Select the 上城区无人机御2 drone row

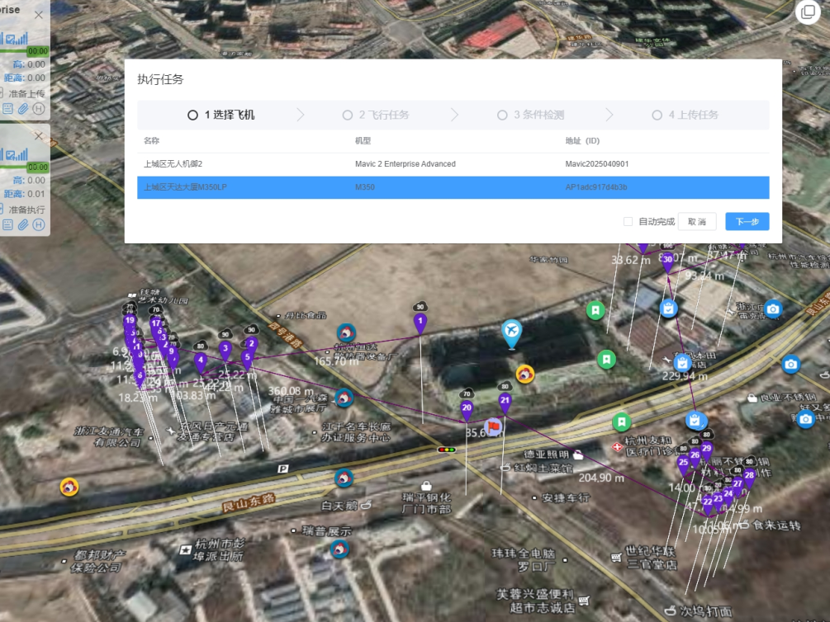(x=453, y=164)
